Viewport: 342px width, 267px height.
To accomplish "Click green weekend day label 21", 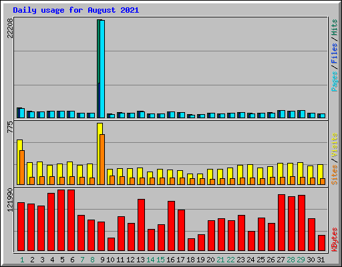I will [x=220, y=260].
